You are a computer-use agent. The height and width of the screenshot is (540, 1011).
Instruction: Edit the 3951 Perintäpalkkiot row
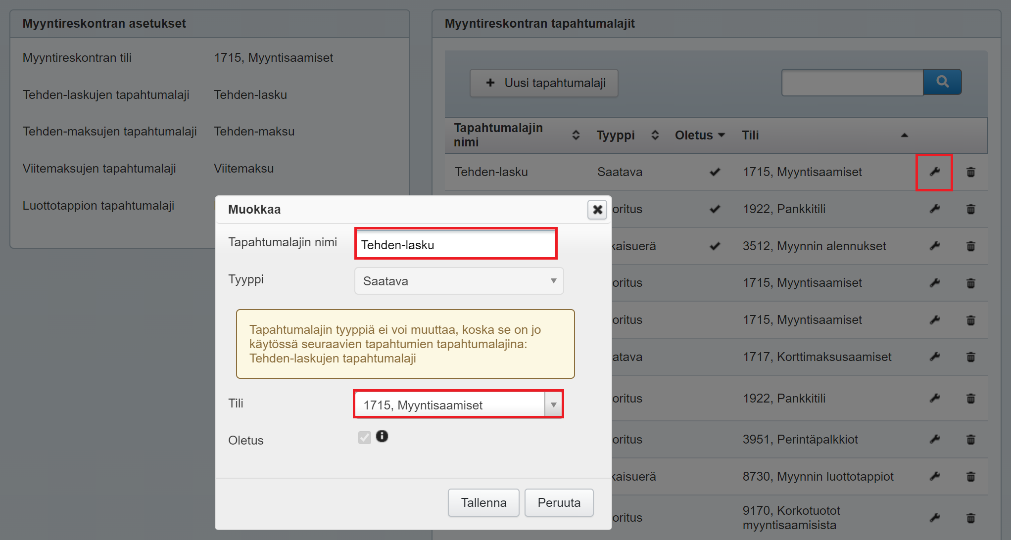click(934, 439)
